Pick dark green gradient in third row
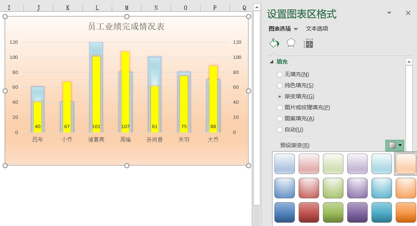 pos(333,212)
